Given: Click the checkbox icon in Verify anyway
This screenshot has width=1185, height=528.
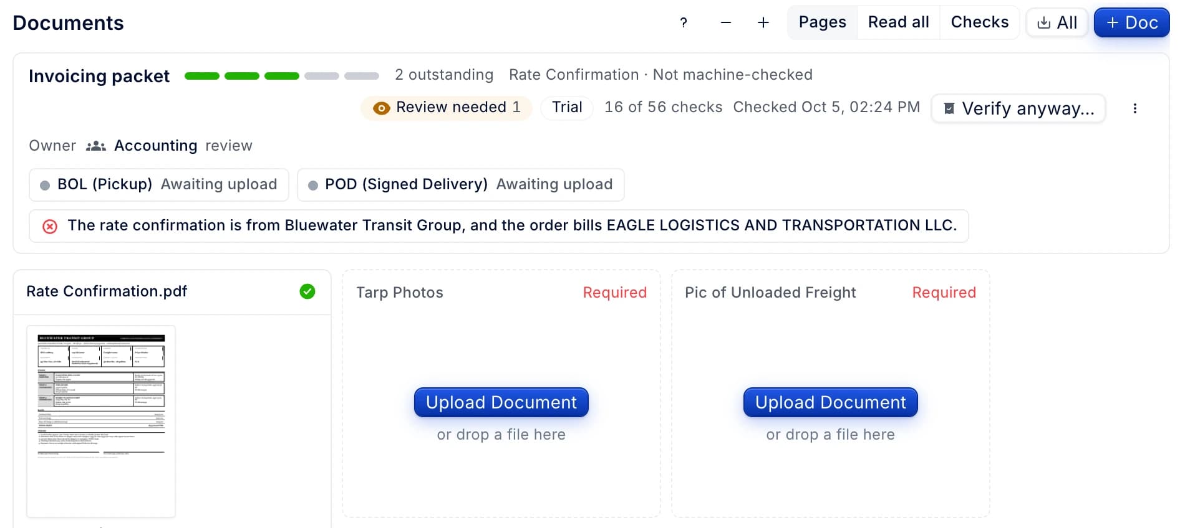Looking at the screenshot, I should tap(949, 109).
